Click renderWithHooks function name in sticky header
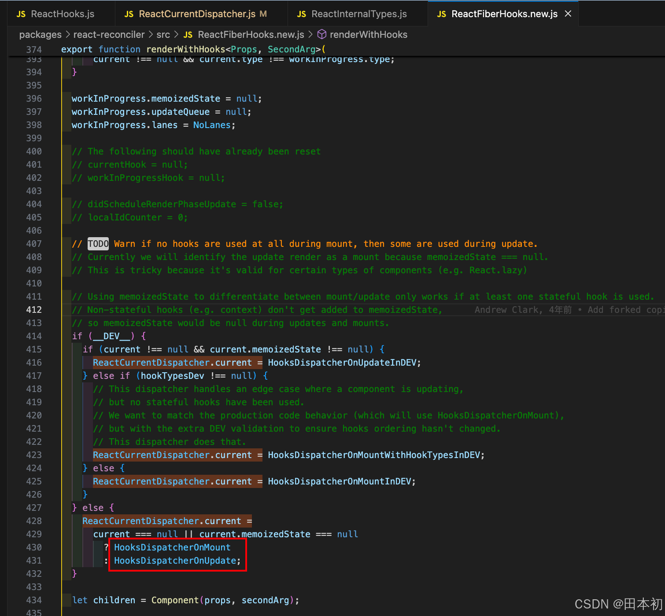 click(185, 49)
